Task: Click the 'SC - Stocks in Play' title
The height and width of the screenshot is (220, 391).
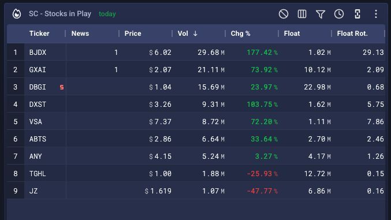Action: pyautogui.click(x=60, y=14)
